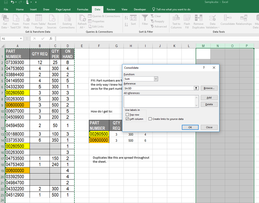Click inside the formula bar
259x203 pixels.
point(157,38)
